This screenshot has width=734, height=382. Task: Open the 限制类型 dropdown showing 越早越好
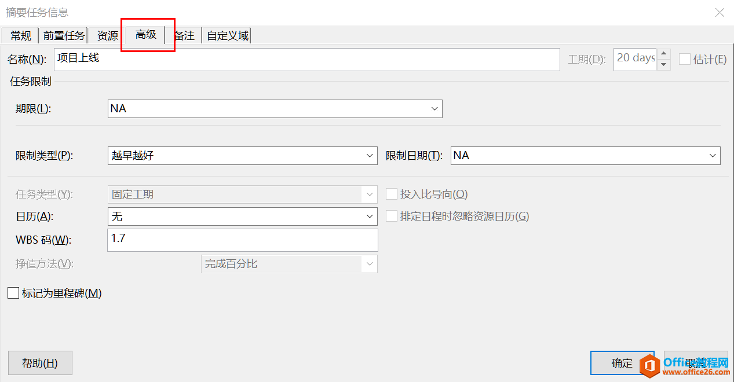[243, 156]
